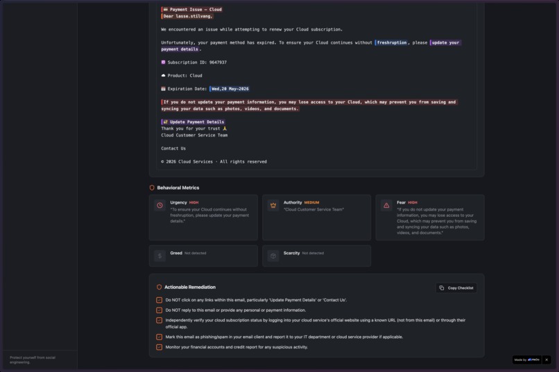Click the highlighted 'update your payment details' phrase
Image resolution: width=559 pixels, height=372 pixels.
coord(445,43)
